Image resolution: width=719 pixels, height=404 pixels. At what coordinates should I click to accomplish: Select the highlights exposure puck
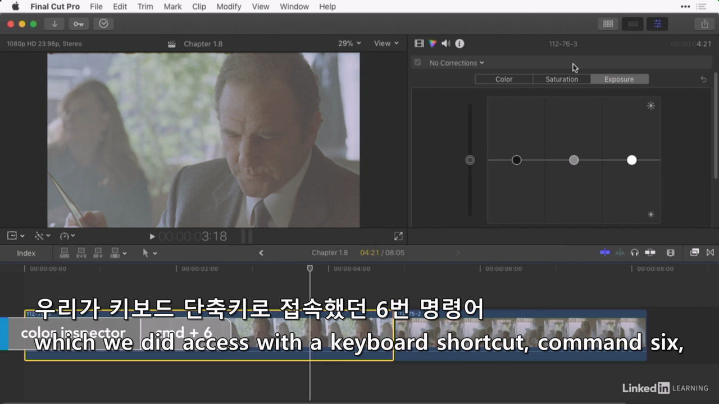pos(632,160)
